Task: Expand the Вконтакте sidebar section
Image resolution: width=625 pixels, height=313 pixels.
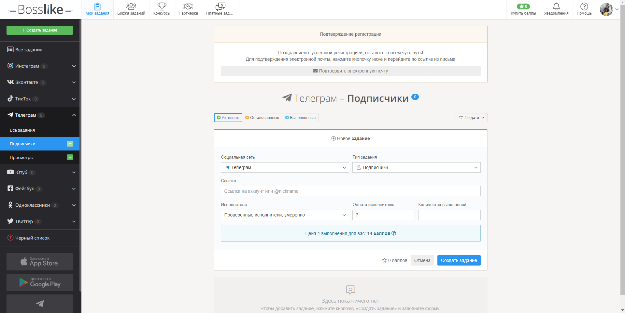Action: pos(74,82)
